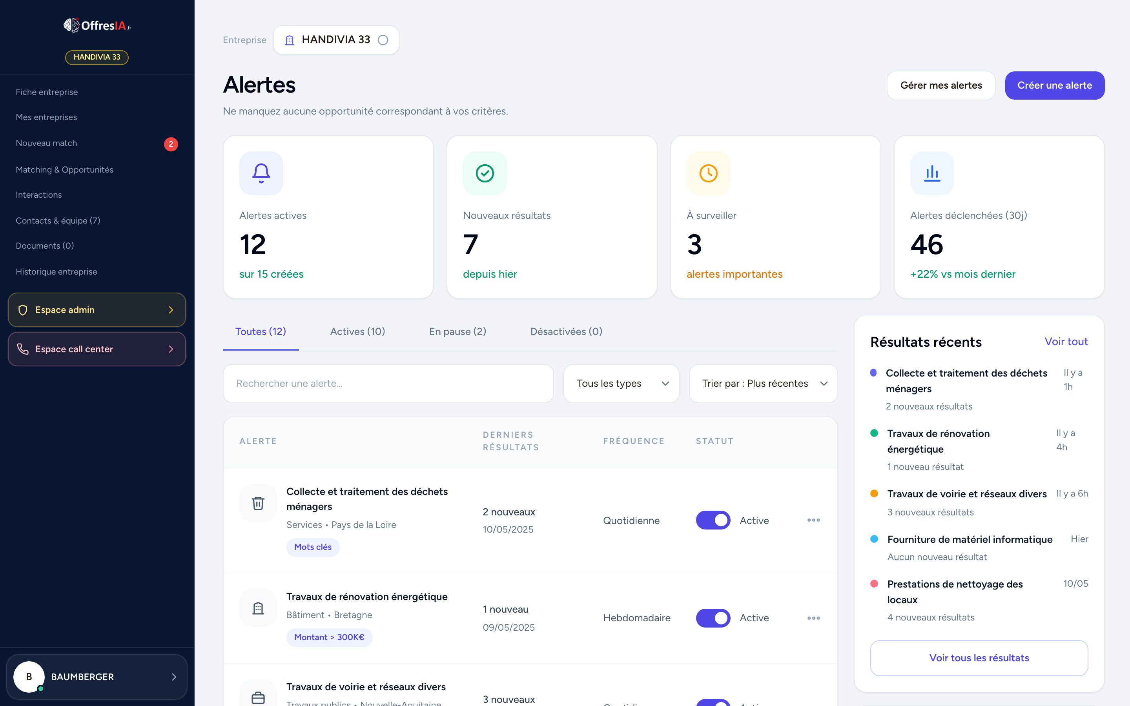
Task: Expand the BAUMBERGER user menu chevron
Action: (174, 677)
